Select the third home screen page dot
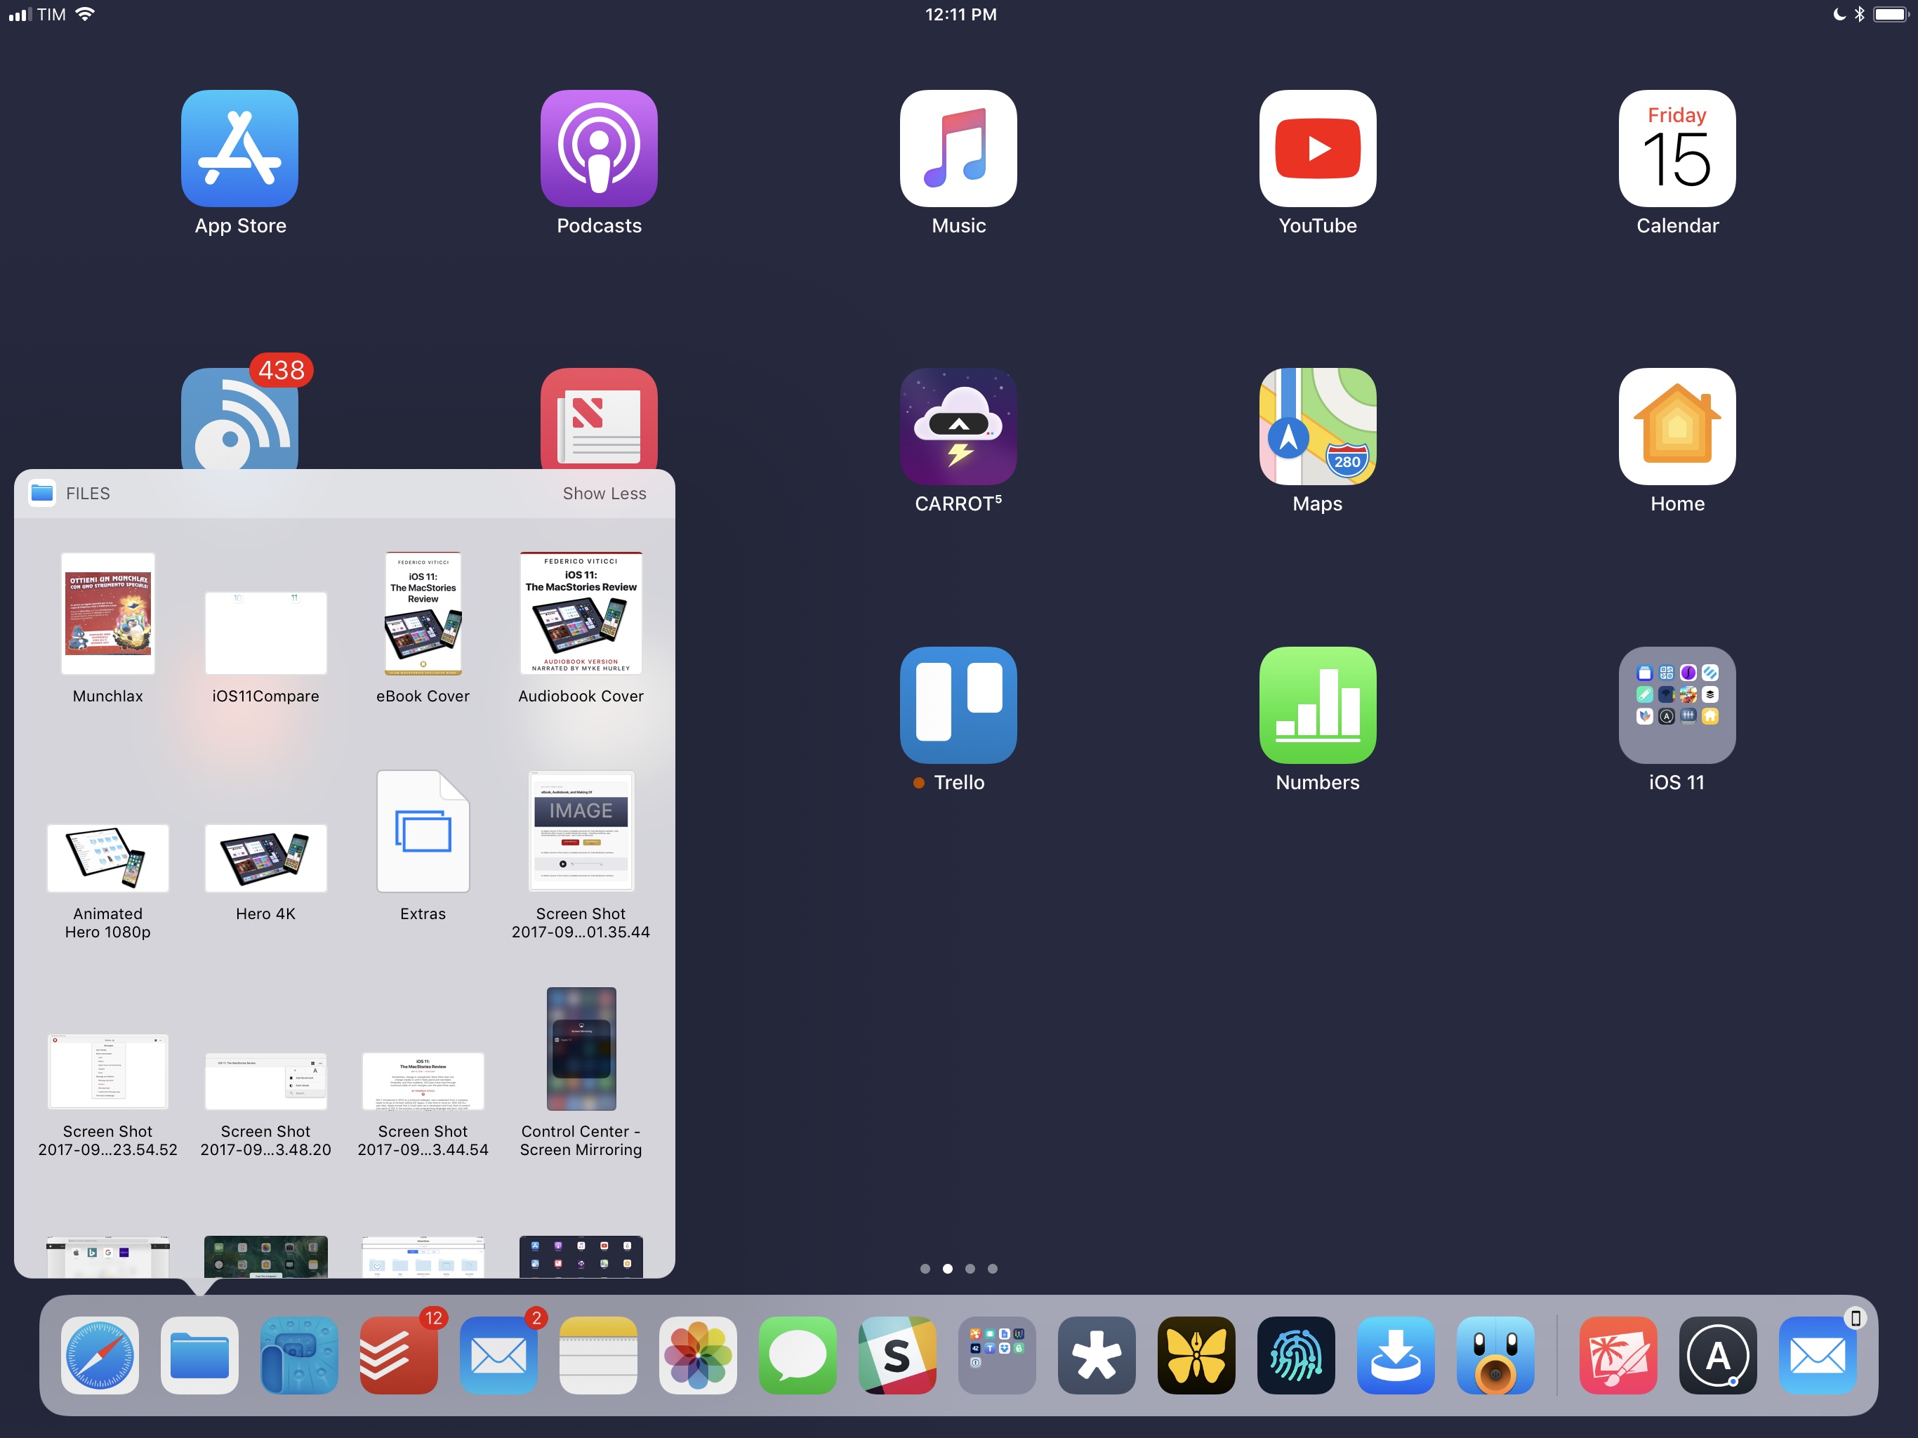Image resolution: width=1918 pixels, height=1438 pixels. point(970,1269)
